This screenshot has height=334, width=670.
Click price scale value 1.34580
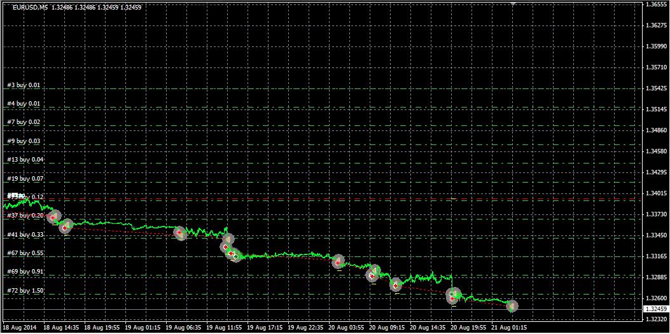657,151
